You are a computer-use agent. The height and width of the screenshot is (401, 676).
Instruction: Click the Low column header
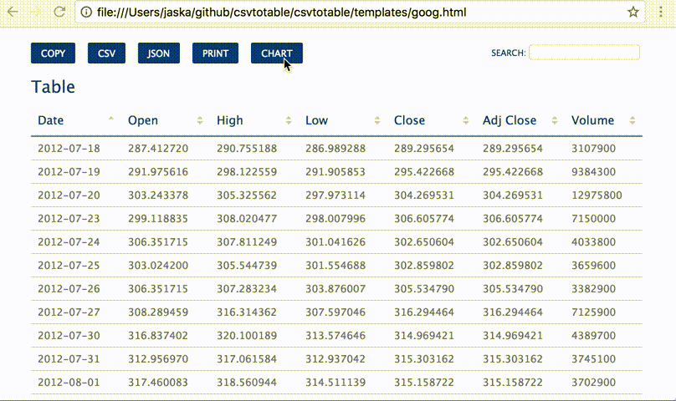[x=316, y=120]
